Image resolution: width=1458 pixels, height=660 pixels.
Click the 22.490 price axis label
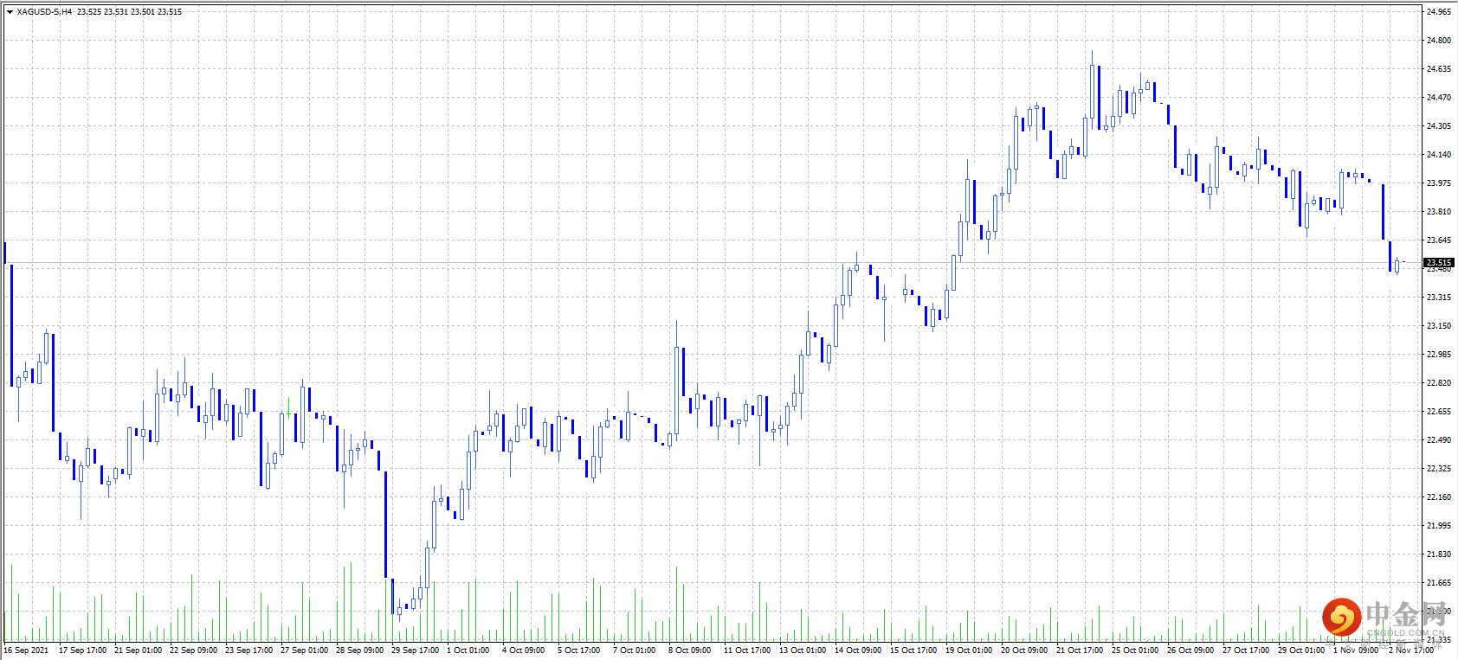(1438, 440)
